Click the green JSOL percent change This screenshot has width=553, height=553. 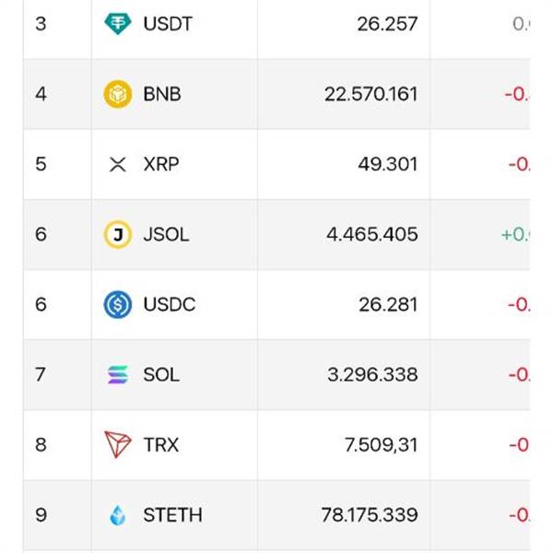tap(515, 235)
